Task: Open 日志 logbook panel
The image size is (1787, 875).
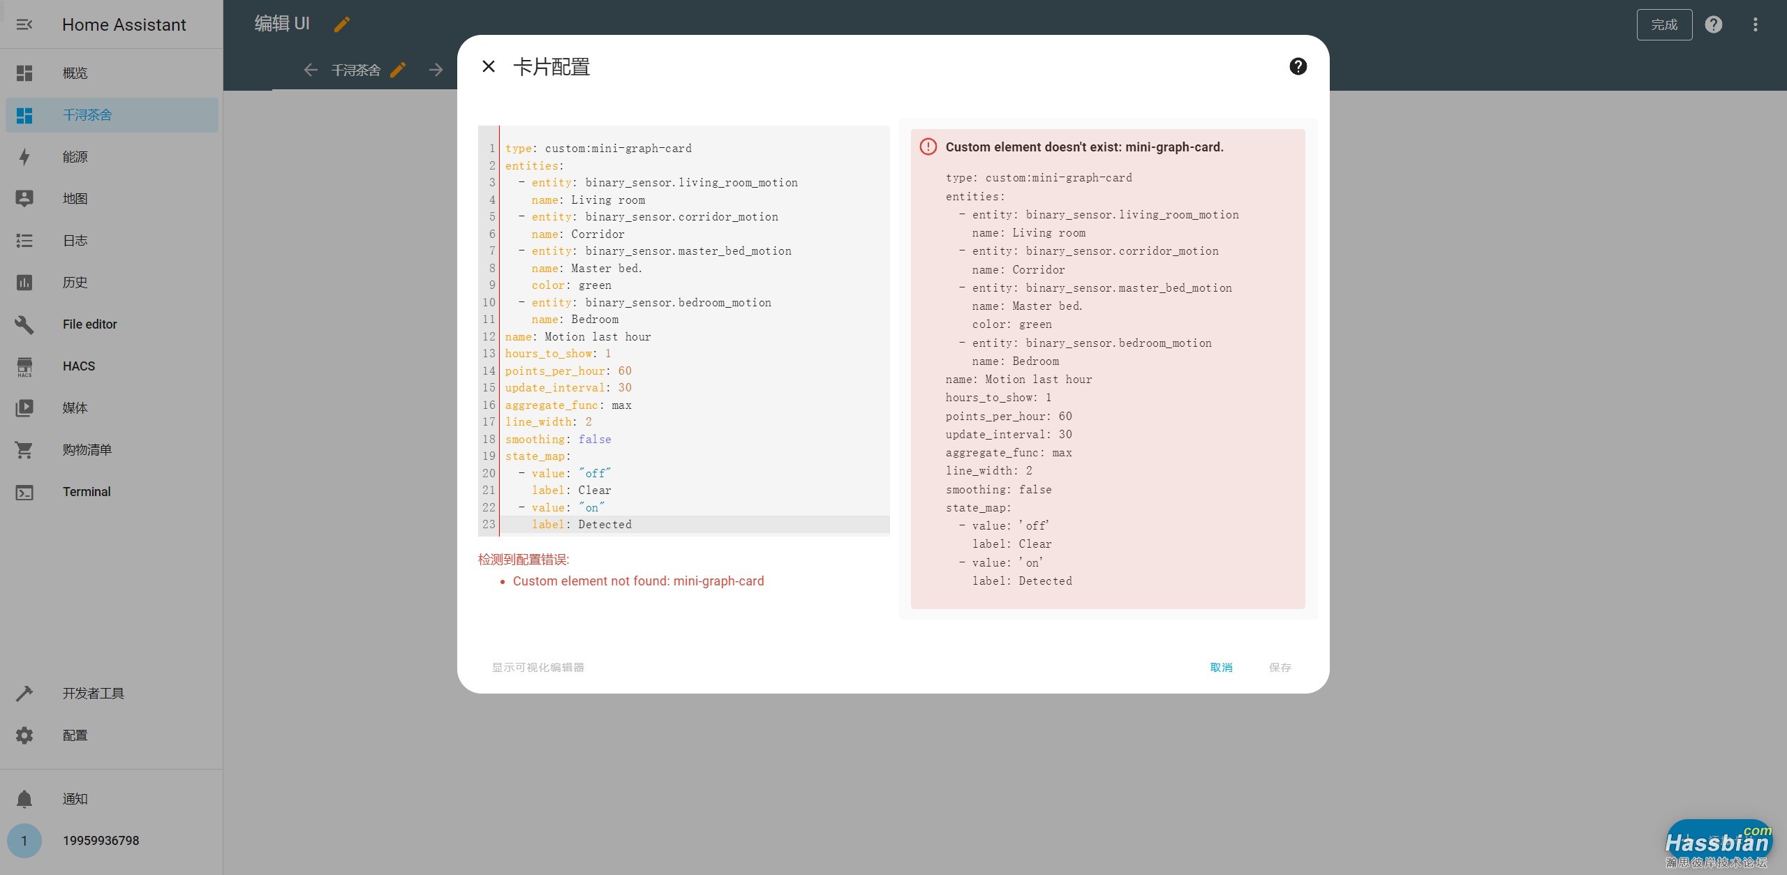Action: 112,241
